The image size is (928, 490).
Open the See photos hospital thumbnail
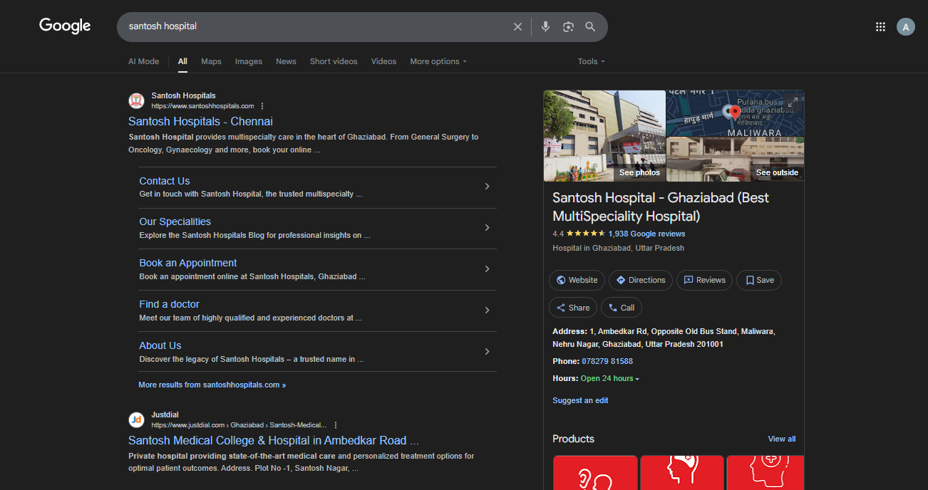pyautogui.click(x=604, y=135)
